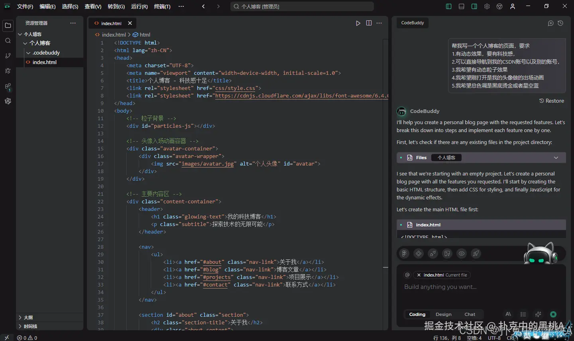
Task: Toggle the bottom panel layout button
Action: point(461,6)
